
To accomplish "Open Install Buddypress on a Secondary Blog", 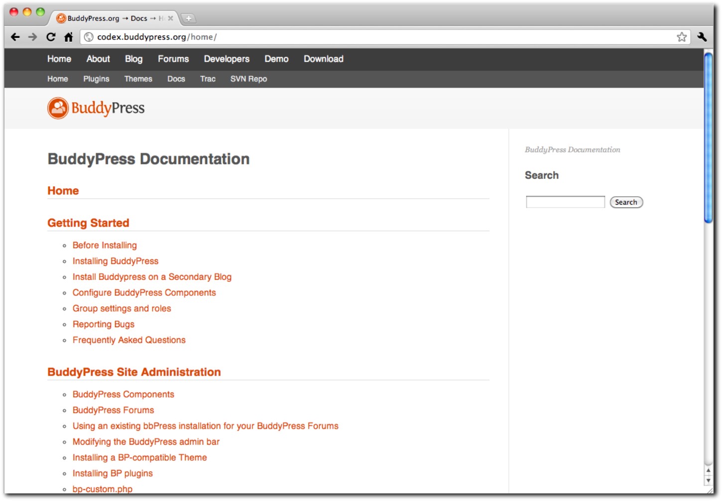I will [x=152, y=277].
